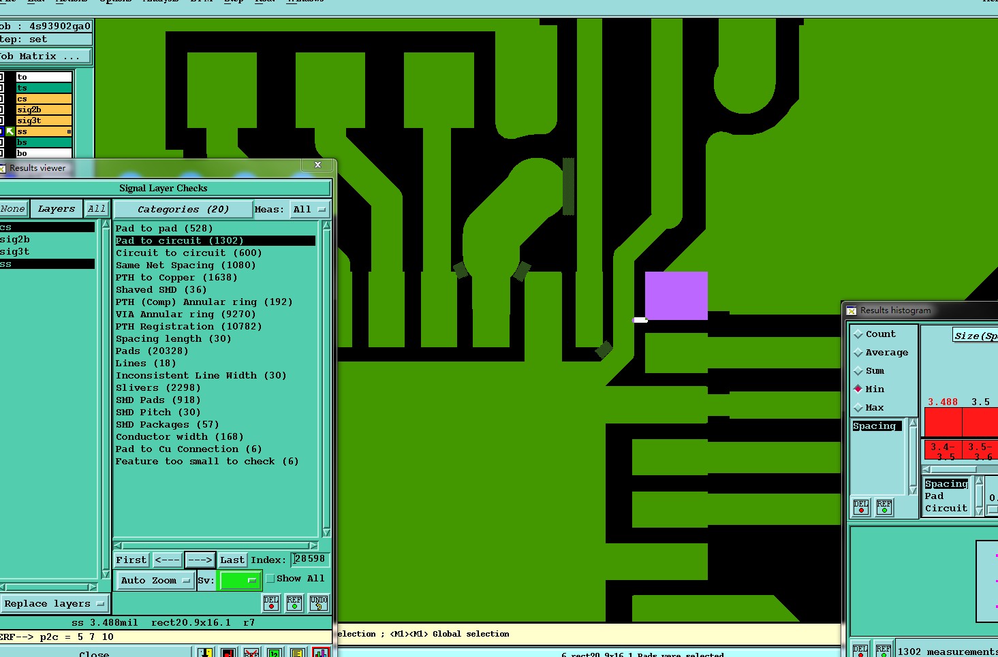
Task: Go to next result with right arrow
Action: coord(200,560)
